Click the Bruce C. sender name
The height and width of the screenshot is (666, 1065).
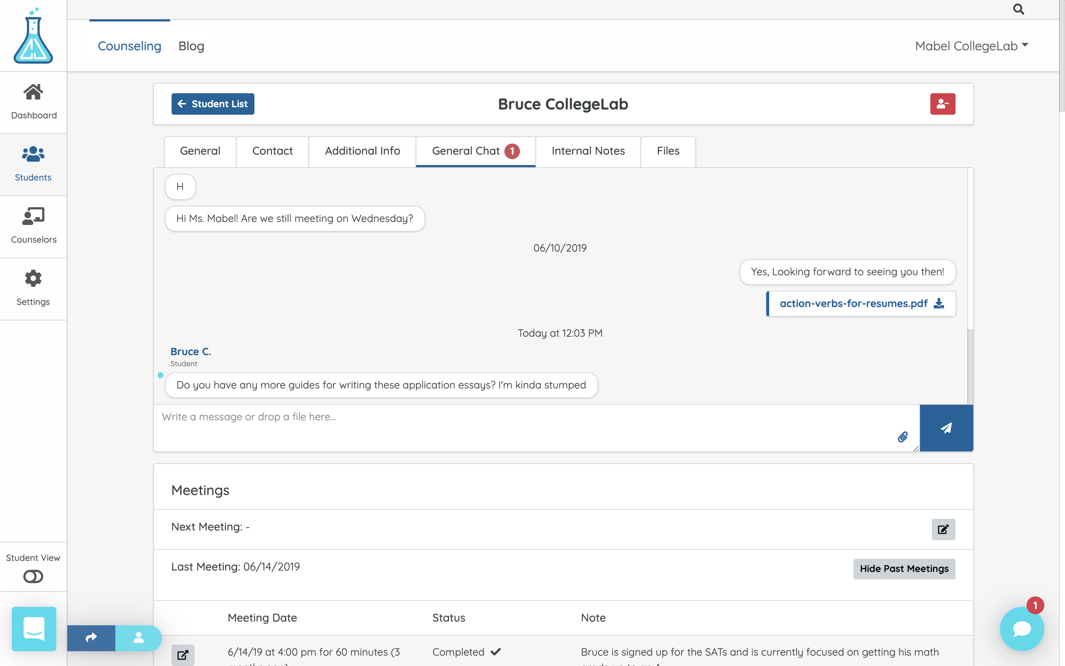click(x=190, y=351)
